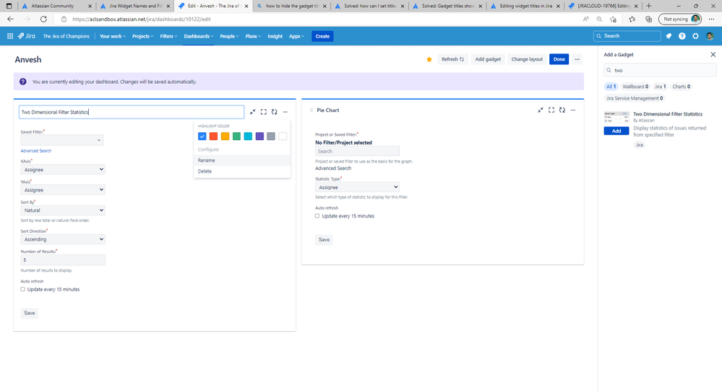Click the dashboard more actions ellipsis button
Viewport: 722px width, 391px height.
coord(577,59)
